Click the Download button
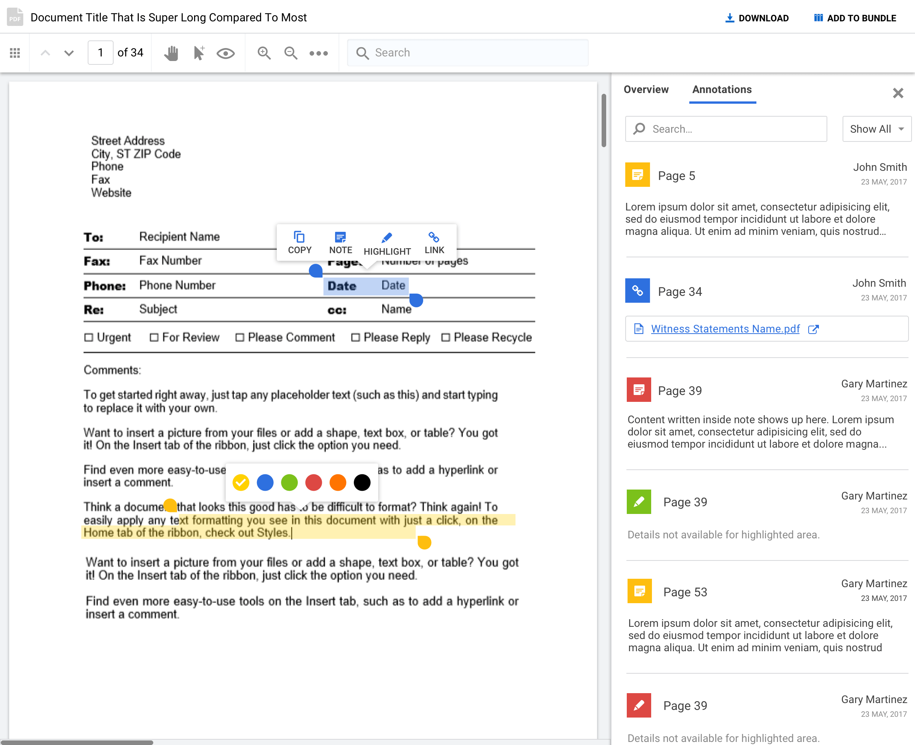This screenshot has width=915, height=745. [757, 18]
